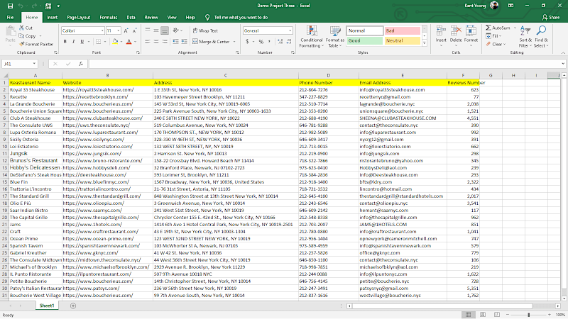Image resolution: width=568 pixels, height=319 pixels.
Task: Apply left text alignment
Action: click(148, 42)
